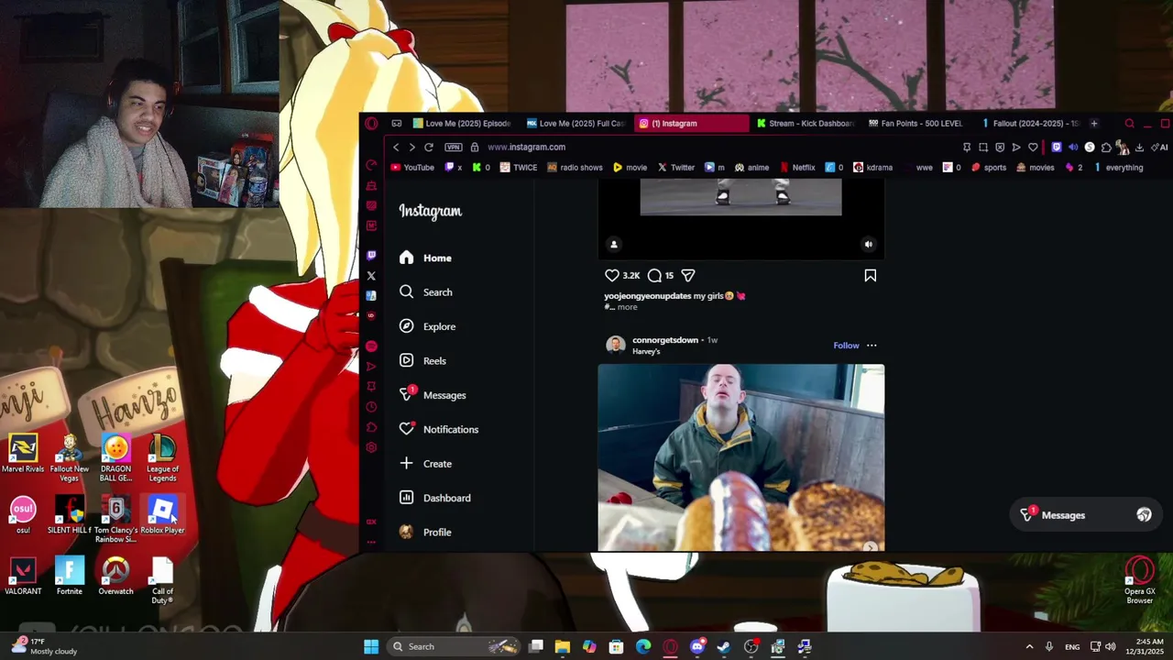Open the Twitter bookmark

(675, 168)
